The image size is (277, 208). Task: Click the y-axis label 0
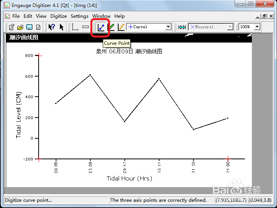tap(32, 138)
